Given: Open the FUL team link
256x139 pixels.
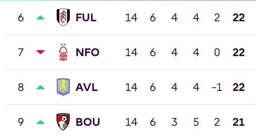Looking at the screenshot, I should [x=86, y=17].
